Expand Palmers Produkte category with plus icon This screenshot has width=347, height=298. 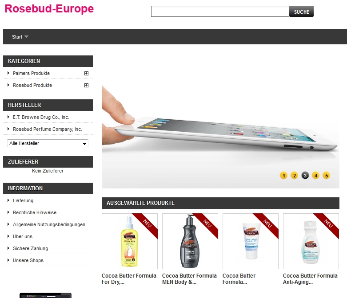(86, 73)
